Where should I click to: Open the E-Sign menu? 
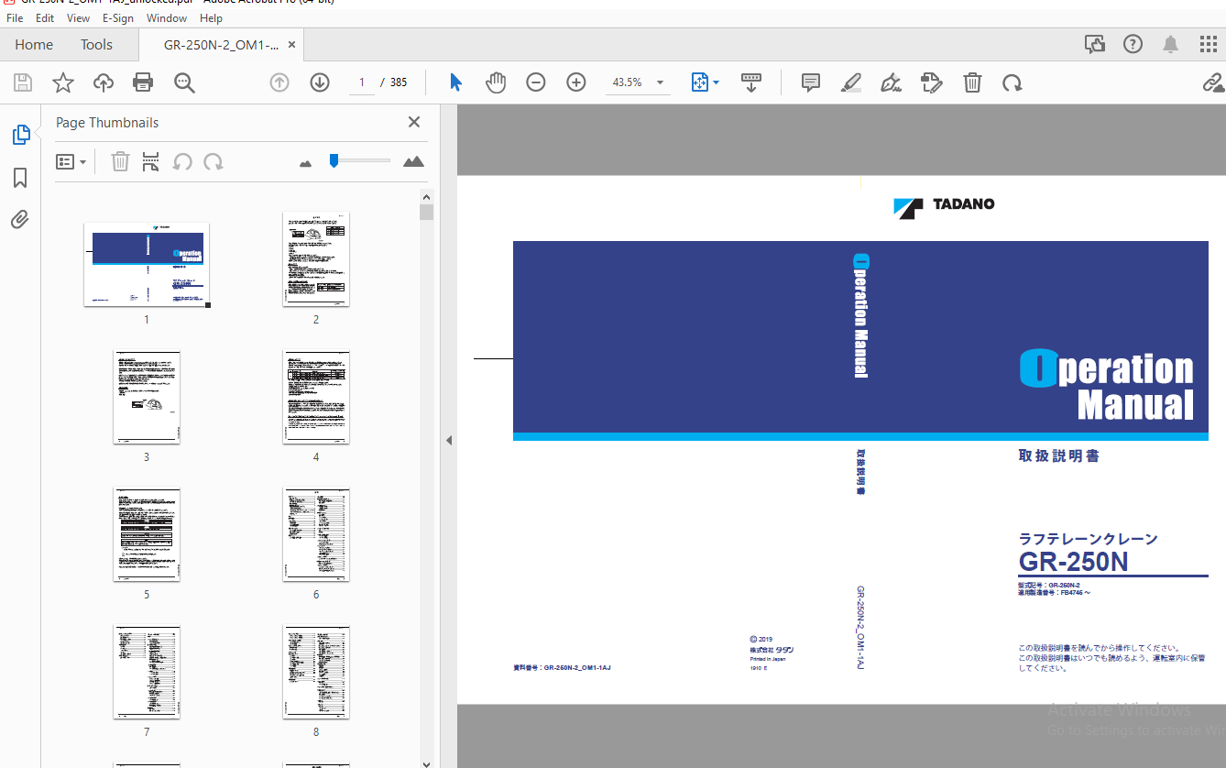(117, 18)
